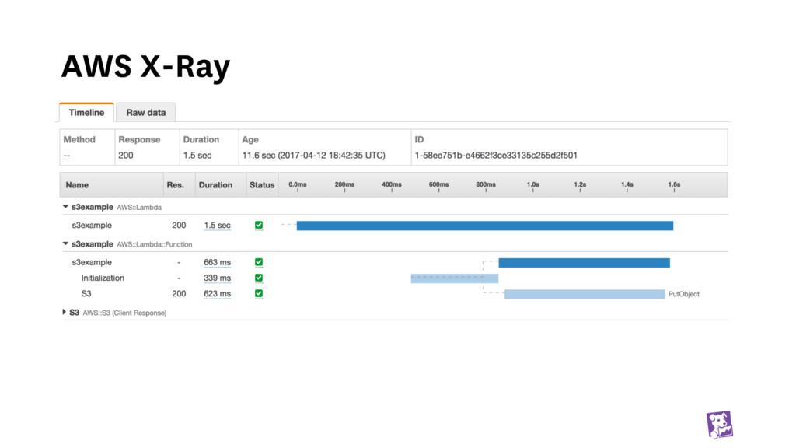Click green status check for 663 ms row
This screenshot has width=796, height=448.
click(259, 262)
